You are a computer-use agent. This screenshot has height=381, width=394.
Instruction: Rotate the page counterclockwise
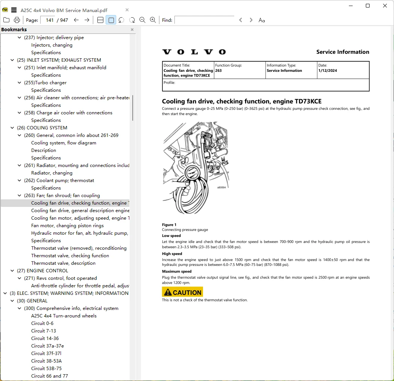[121, 20]
